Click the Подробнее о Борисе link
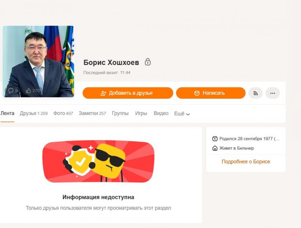Viewport: 301px width, 228px height. click(x=246, y=161)
